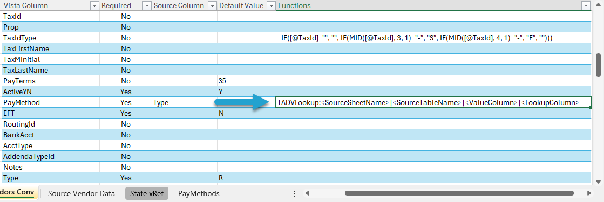The image size is (604, 202).
Task: Select the empty Functions cell in EFT row
Action: (x=433, y=113)
